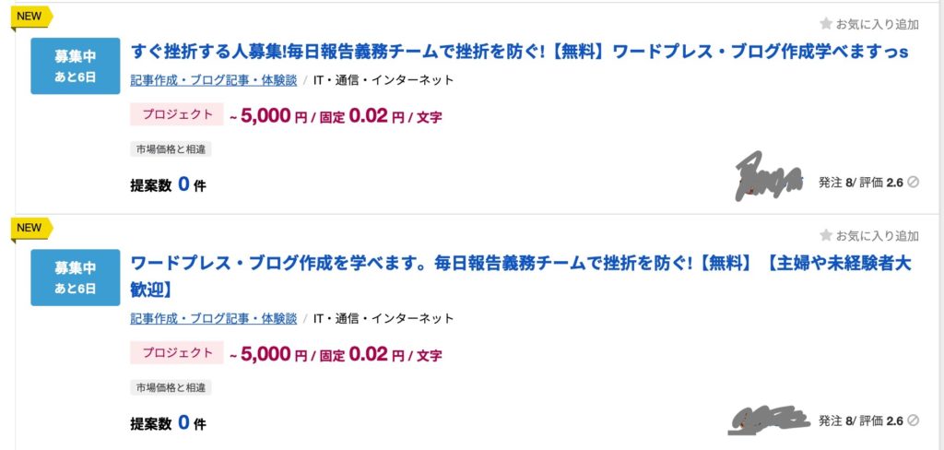944x450 pixels.
Task: Open job title ワードプレス・ブログ作成を学べます
Action: click(x=521, y=277)
